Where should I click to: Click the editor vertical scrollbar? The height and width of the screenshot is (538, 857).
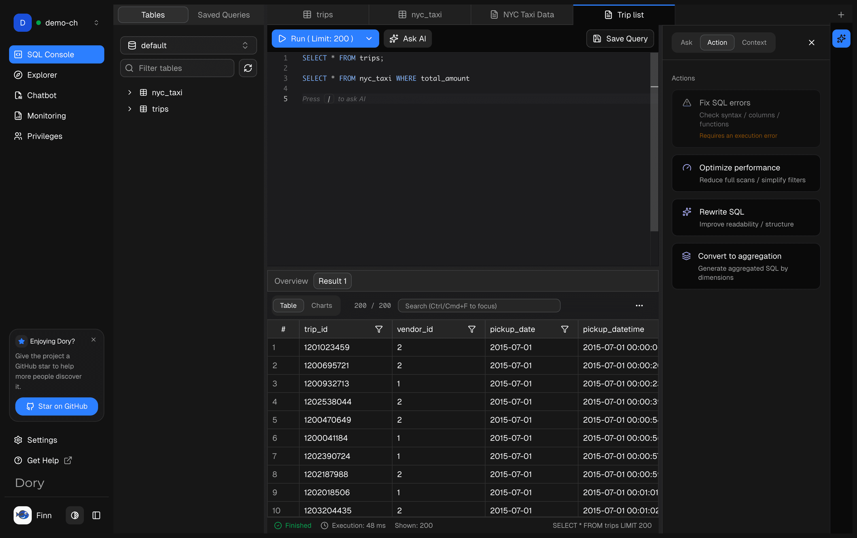tap(654, 142)
